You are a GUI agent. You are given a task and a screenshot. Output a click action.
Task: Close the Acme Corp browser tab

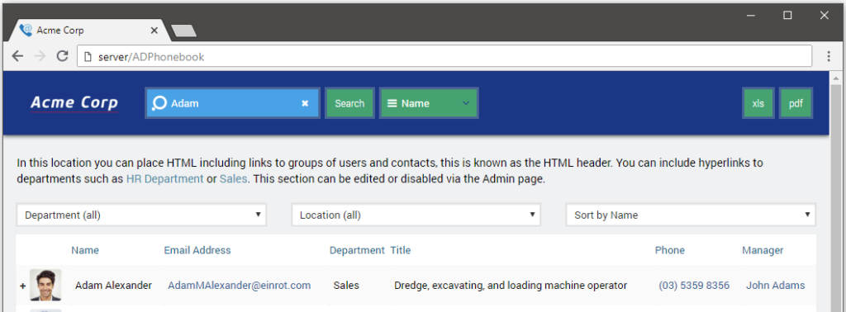coord(154,31)
